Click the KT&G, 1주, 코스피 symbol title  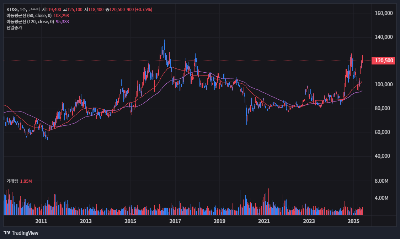pos(23,10)
